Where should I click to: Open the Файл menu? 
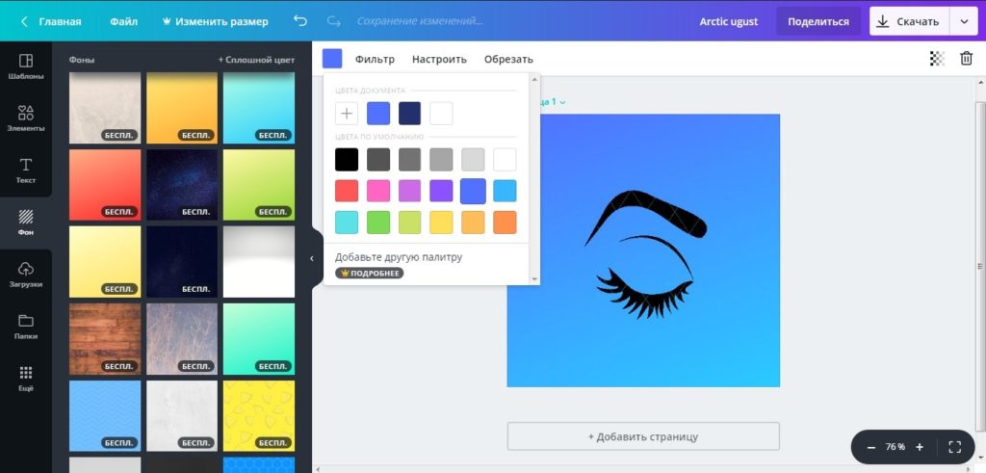click(123, 21)
